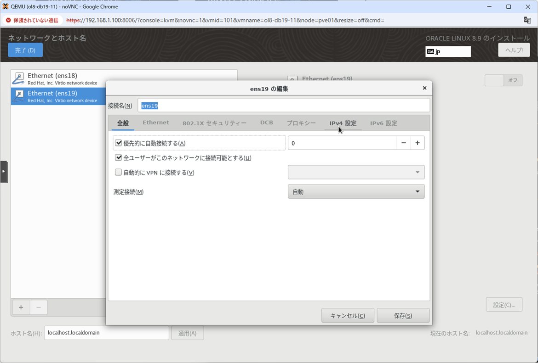This screenshot has width=538, height=363.
Task: Toggle the ens19 connection on/off switch
Action: click(504, 80)
